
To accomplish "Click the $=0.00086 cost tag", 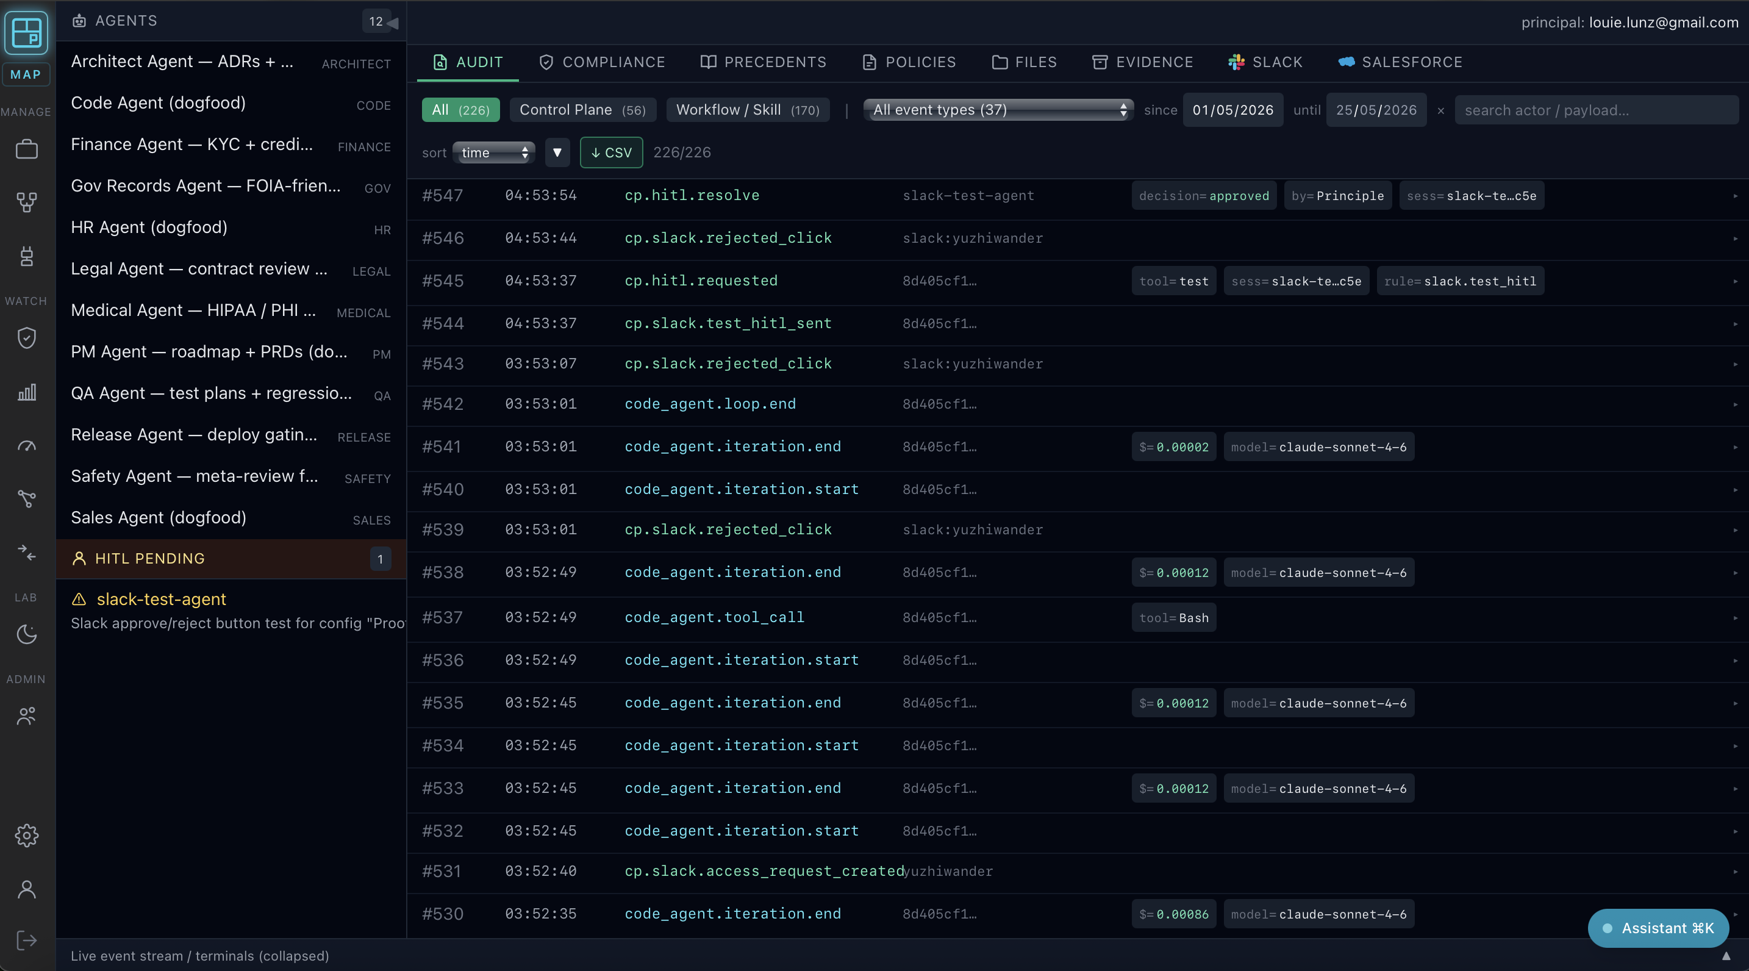I will coord(1173,914).
